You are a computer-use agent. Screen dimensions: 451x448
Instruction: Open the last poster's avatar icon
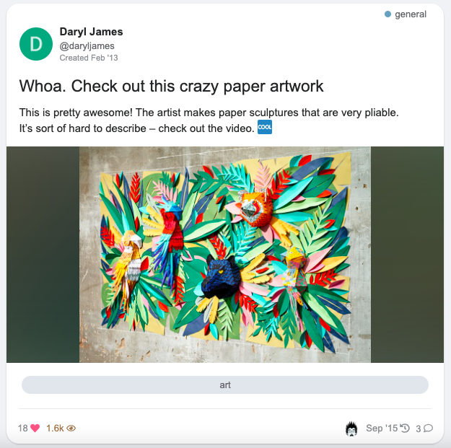pos(351,429)
